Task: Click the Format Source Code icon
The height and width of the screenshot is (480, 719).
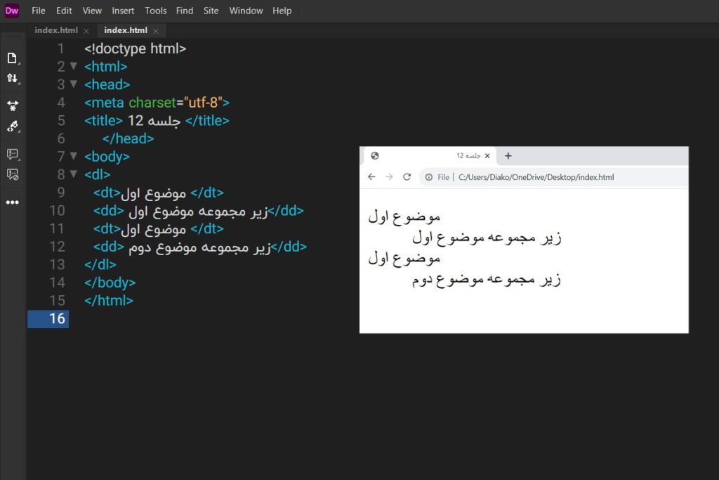Action: point(13,127)
